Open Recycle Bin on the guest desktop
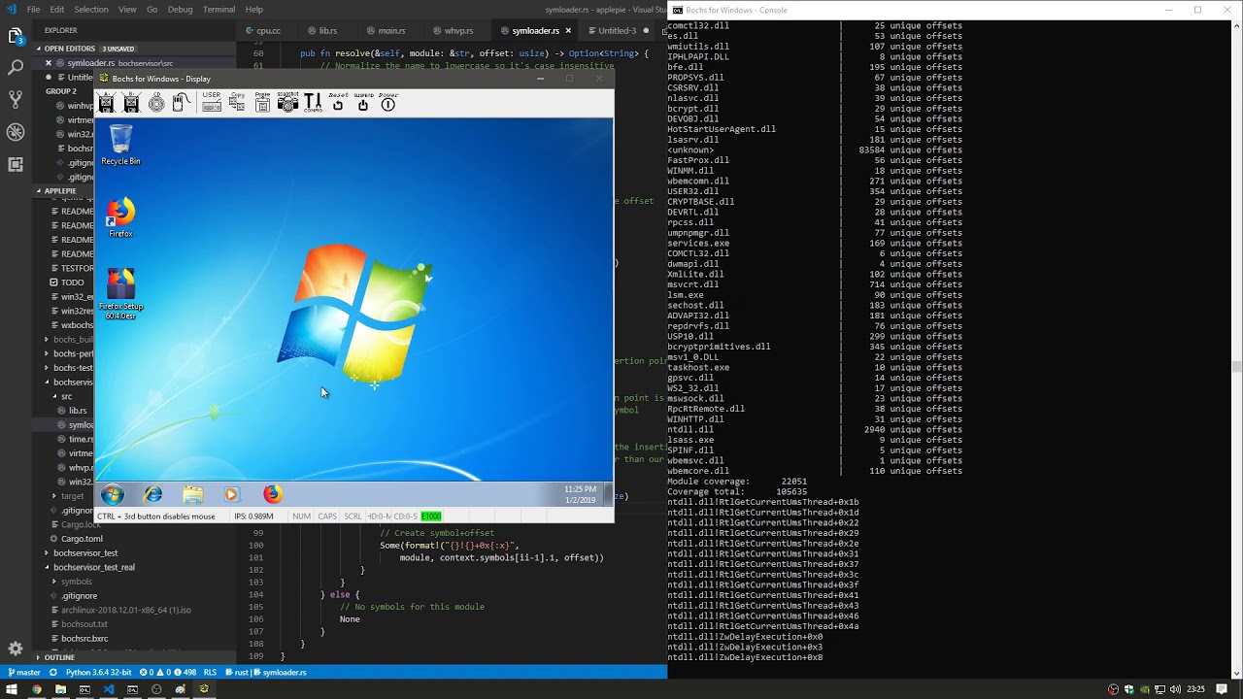Viewport: 1243px width, 699px height. [x=120, y=146]
